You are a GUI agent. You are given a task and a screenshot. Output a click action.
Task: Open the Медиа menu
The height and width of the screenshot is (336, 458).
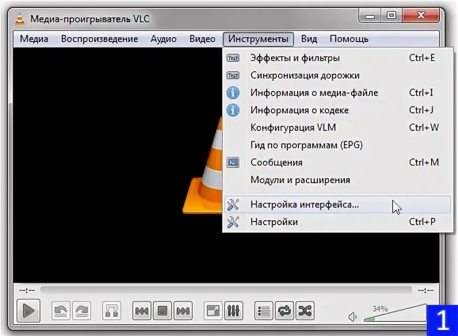(x=34, y=39)
